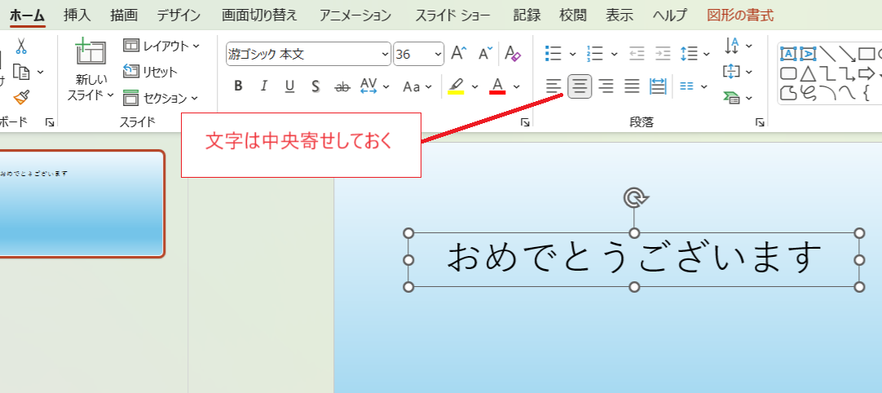
Task: Open the 段落 paragraph dialog launcher
Action: [760, 122]
